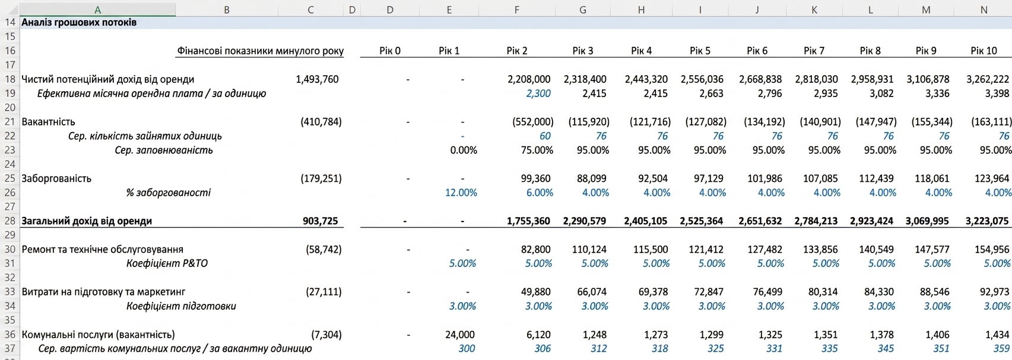This screenshot has width=1012, height=360.
Task: Select column N header
Action: coord(984,9)
